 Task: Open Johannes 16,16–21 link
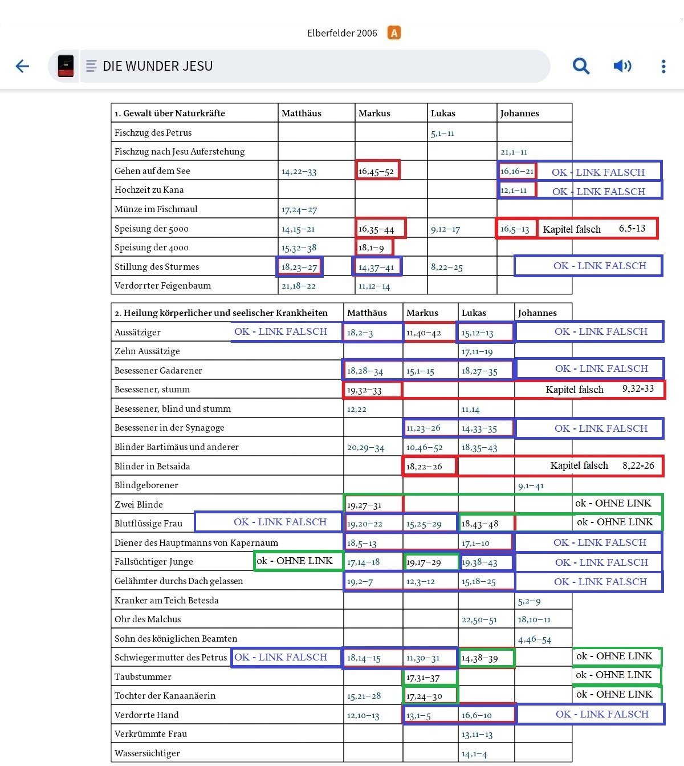tap(517, 171)
